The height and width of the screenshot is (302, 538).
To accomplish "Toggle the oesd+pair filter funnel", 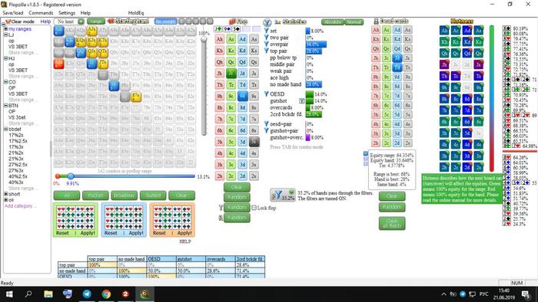I will 266,124.
